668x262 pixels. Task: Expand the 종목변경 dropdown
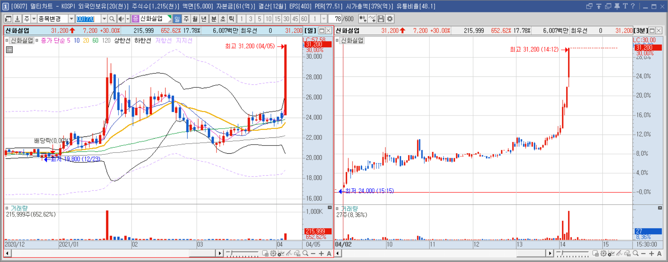point(71,19)
